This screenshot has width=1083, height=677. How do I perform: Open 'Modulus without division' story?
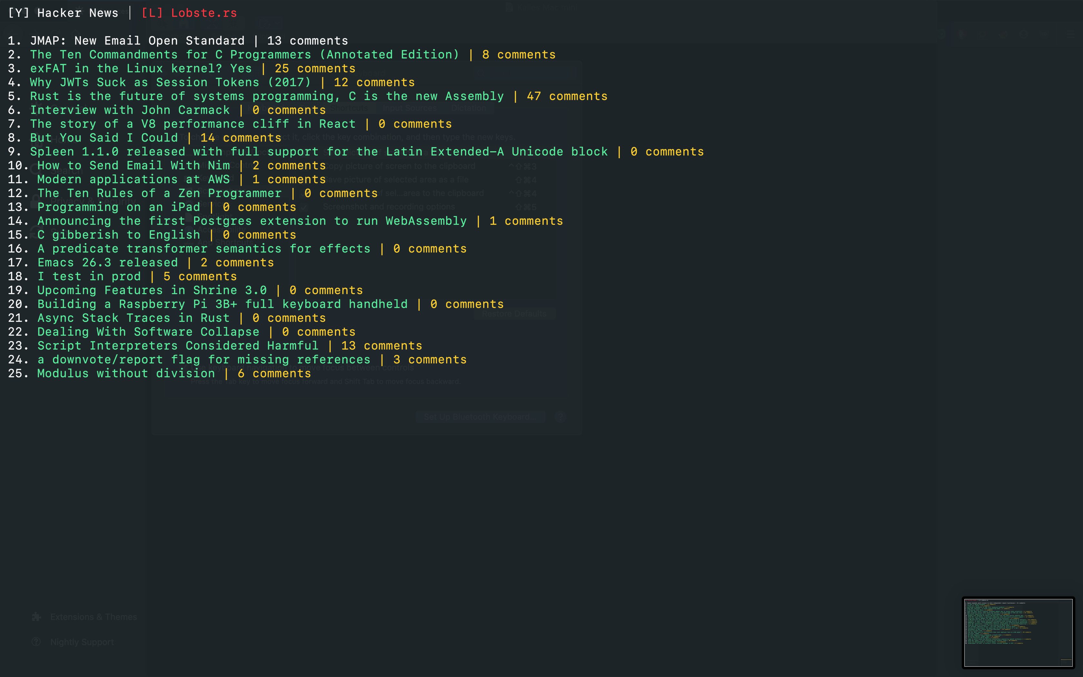coord(126,374)
